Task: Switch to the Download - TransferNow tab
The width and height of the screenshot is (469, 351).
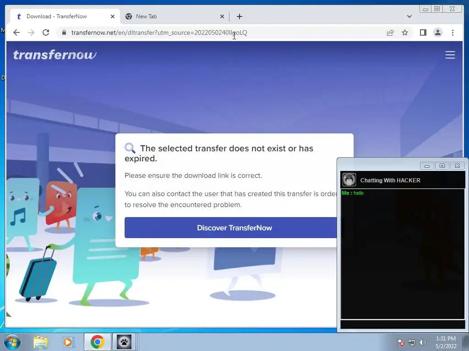Action: [65, 16]
